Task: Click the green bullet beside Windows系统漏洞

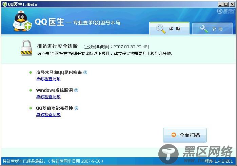Action: (31, 90)
